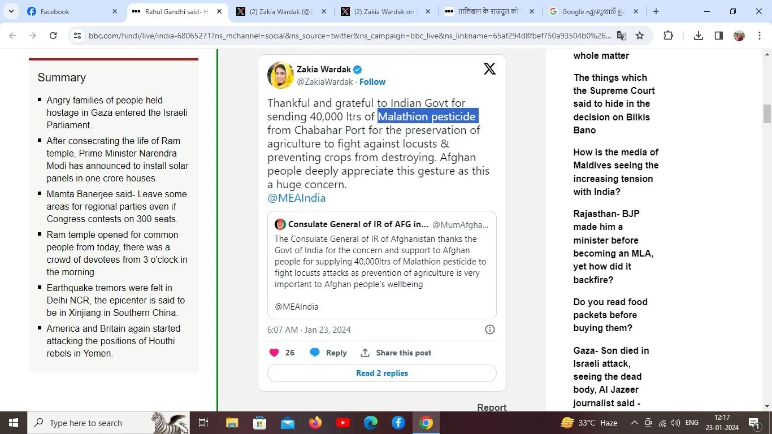The height and width of the screenshot is (434, 772).
Task: Switch to the Google tab
Action: [594, 11]
